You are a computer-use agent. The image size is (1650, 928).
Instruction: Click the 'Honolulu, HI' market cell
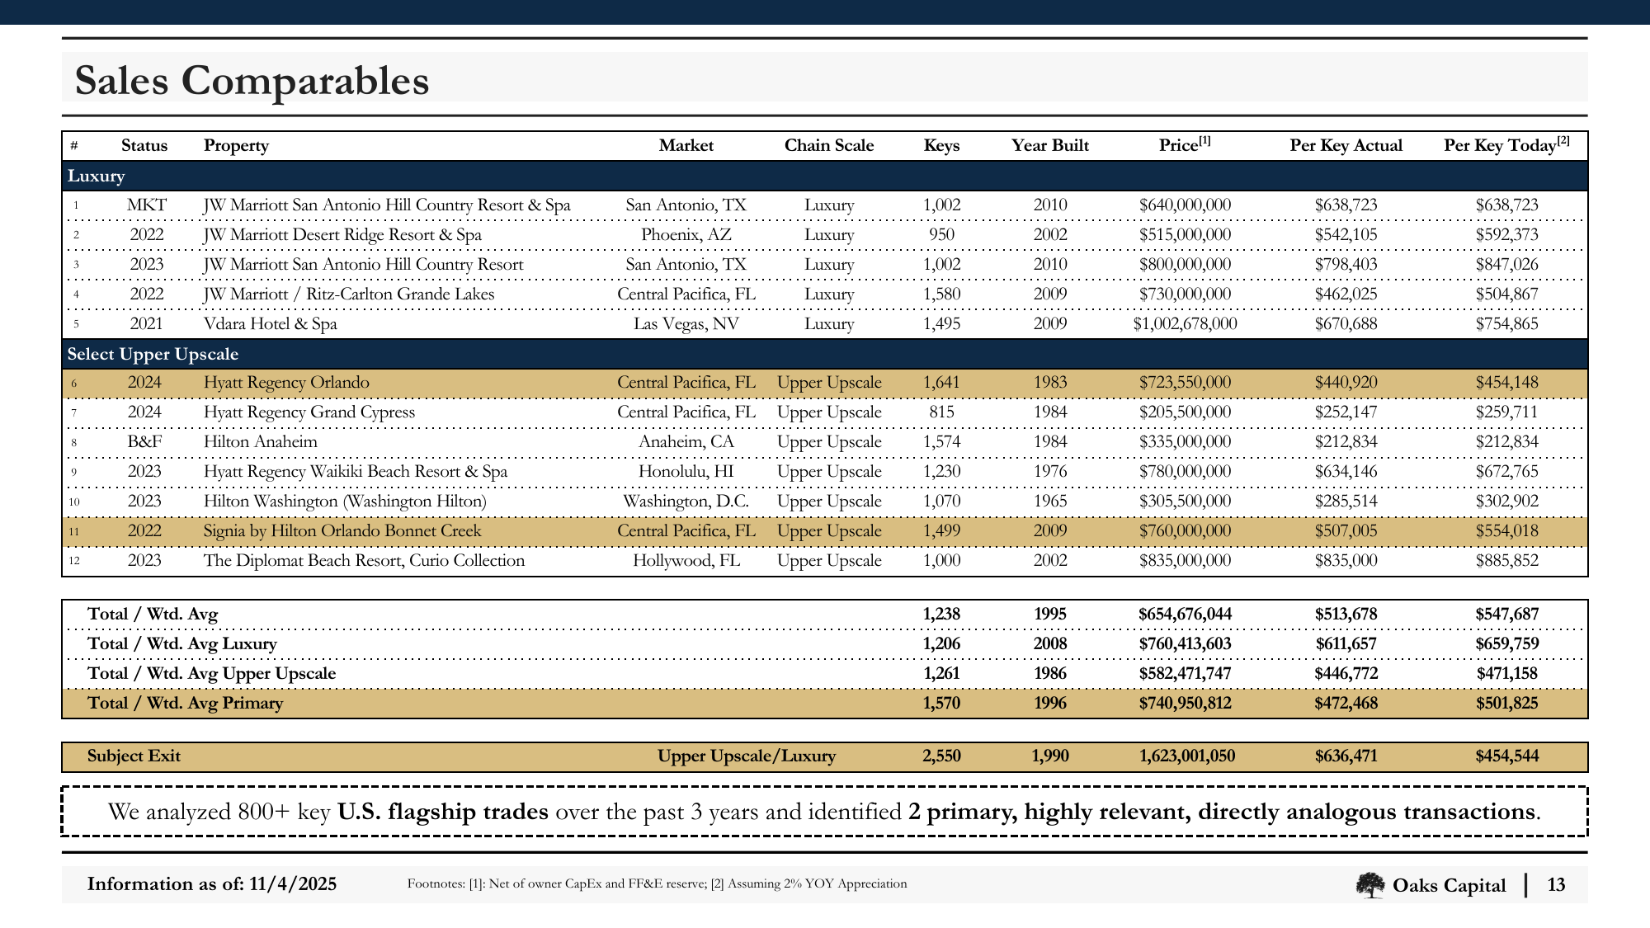pyautogui.click(x=686, y=471)
